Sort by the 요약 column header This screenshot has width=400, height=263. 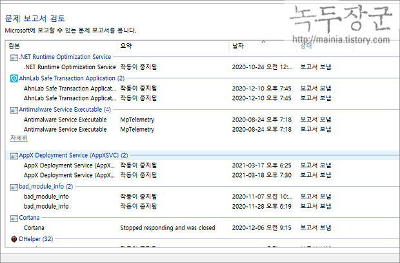click(x=173, y=47)
